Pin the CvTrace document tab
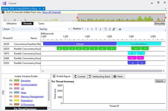 (x=40, y=9)
